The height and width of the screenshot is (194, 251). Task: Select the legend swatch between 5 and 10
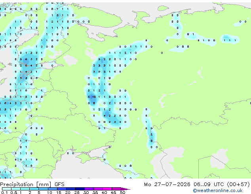click(43, 189)
